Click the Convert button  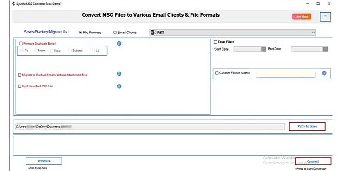(x=313, y=161)
